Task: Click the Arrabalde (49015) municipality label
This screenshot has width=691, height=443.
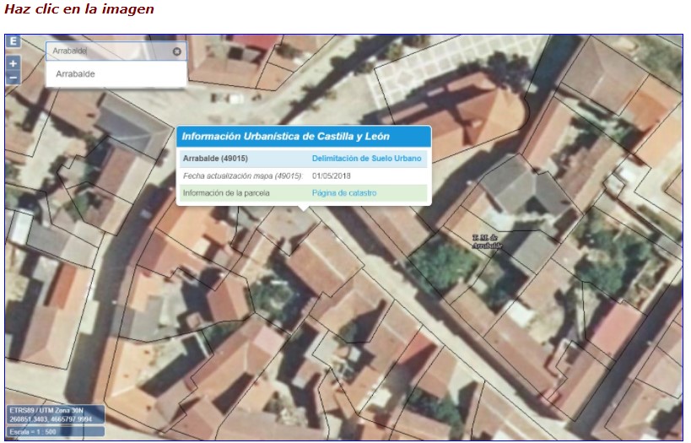Action: [215, 159]
